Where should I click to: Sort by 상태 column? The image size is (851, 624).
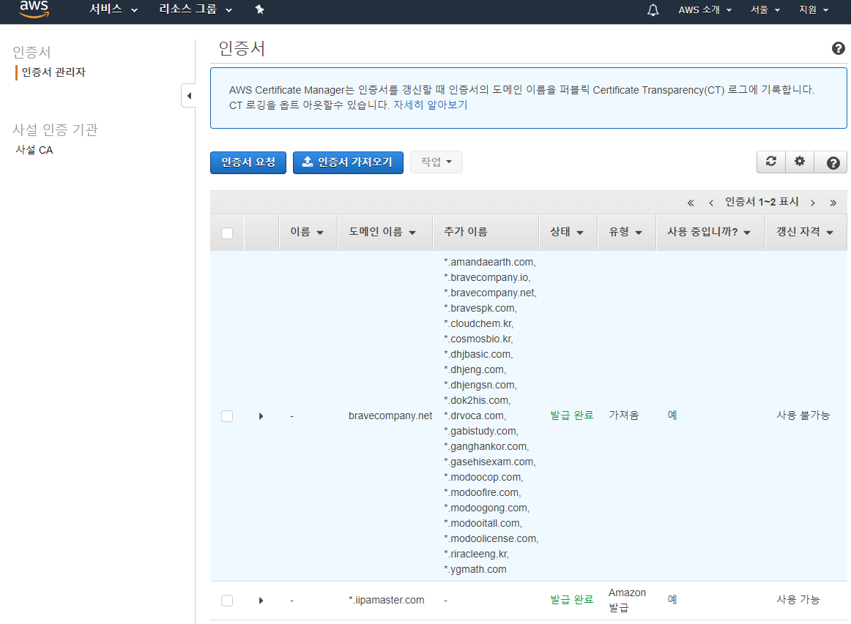point(567,232)
